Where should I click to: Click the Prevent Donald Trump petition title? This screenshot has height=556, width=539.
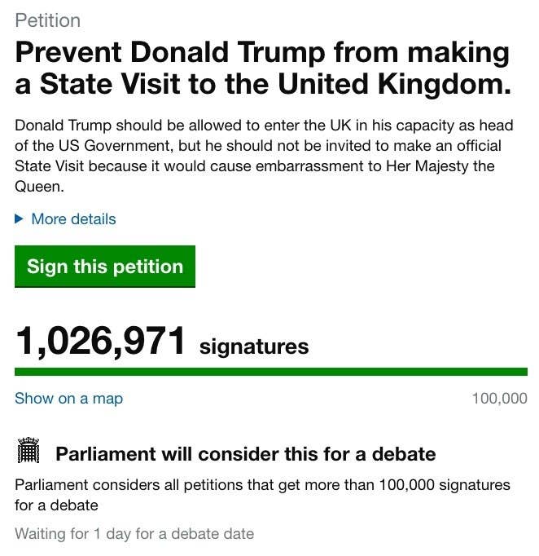point(263,68)
